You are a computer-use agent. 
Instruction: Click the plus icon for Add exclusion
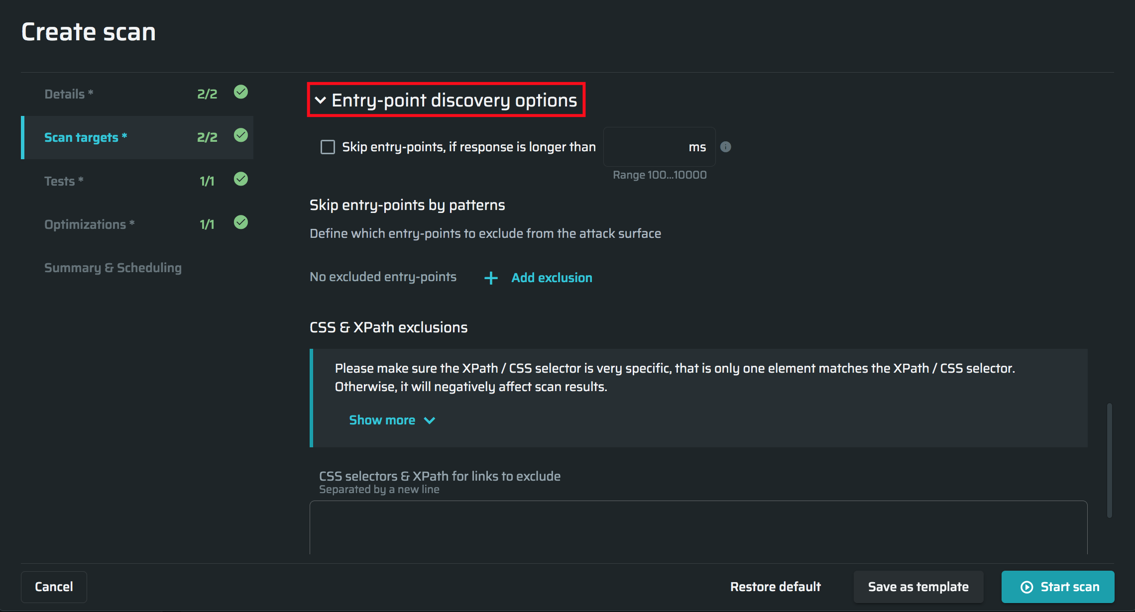[x=491, y=278]
